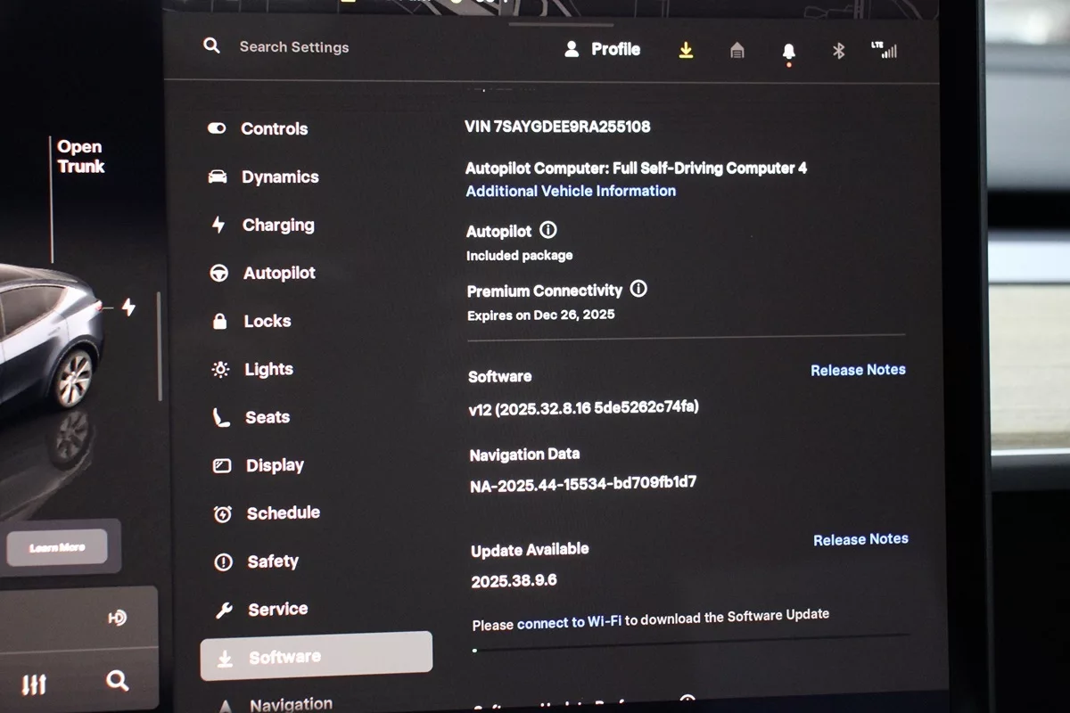1070x713 pixels.
Task: Open the Locks settings section
Action: [267, 322]
